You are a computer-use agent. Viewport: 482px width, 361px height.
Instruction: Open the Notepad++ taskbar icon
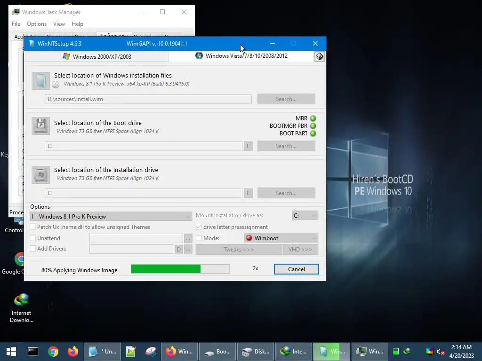[x=131, y=352]
